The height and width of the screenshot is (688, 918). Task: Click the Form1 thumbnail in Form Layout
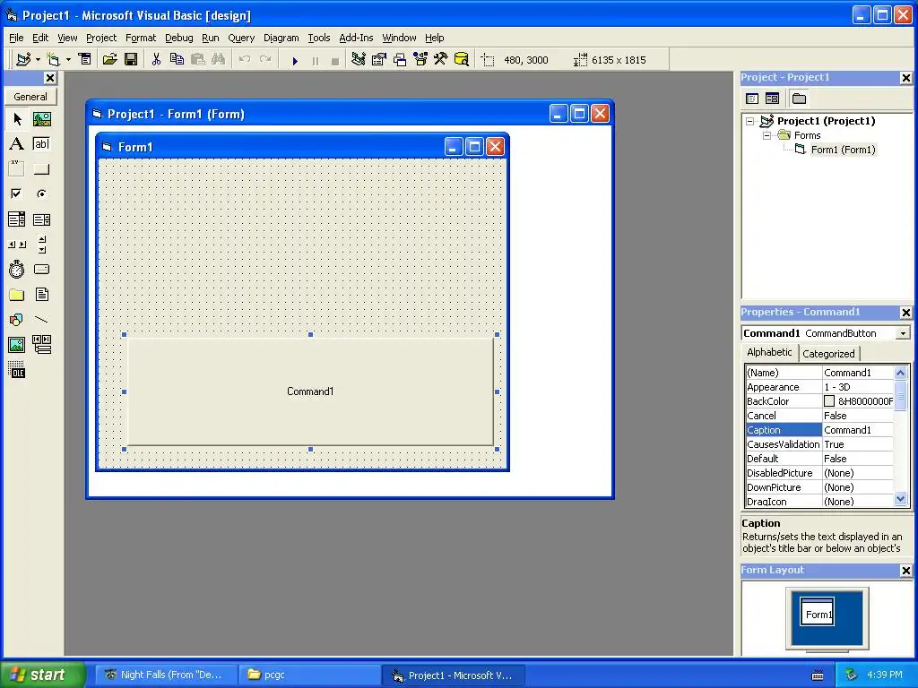click(x=818, y=611)
